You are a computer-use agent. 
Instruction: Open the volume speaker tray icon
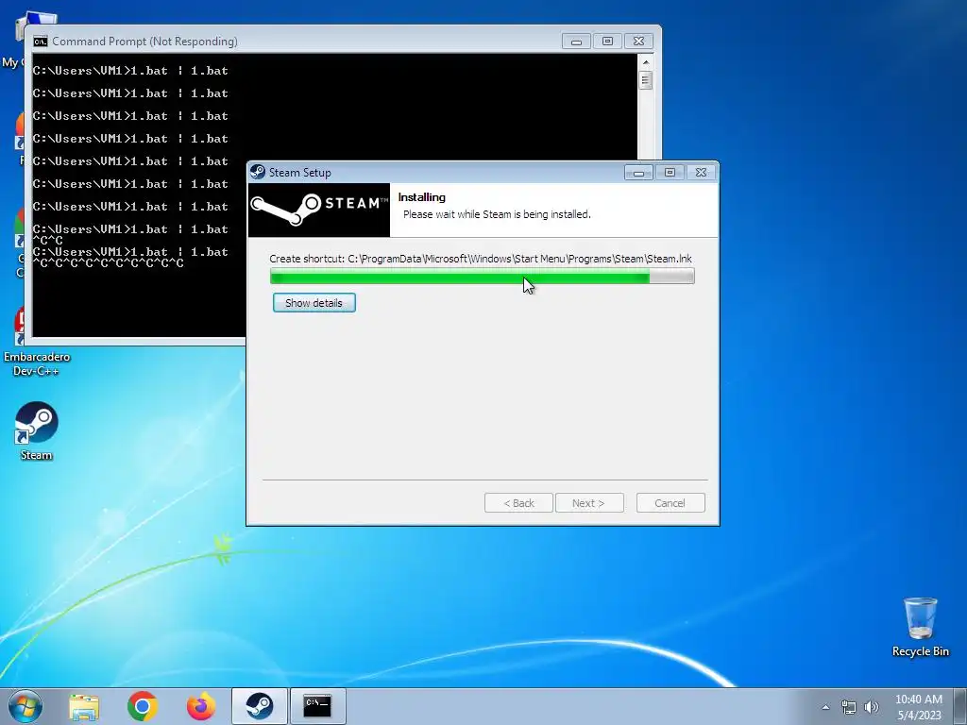pos(872,707)
